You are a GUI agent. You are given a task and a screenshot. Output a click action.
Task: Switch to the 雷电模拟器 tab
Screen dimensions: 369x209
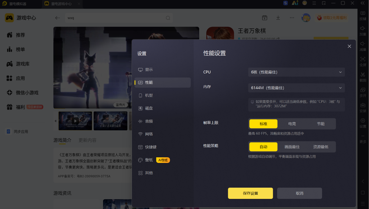click(x=17, y=4)
